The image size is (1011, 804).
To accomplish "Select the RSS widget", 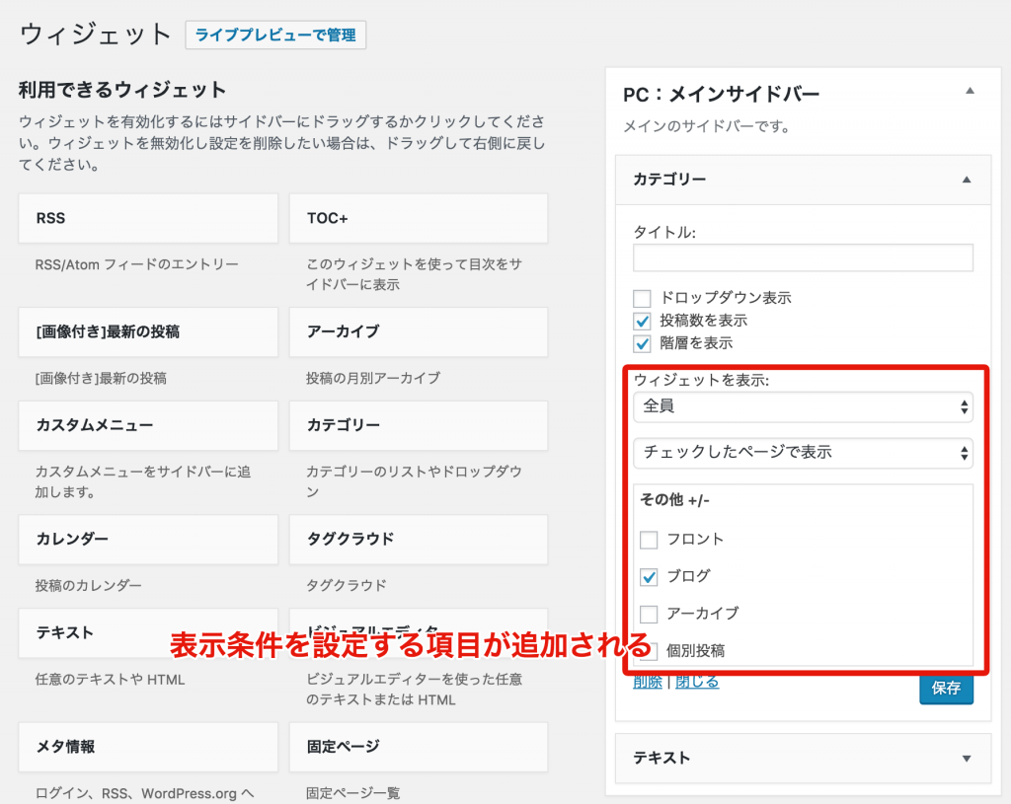I will 148,218.
